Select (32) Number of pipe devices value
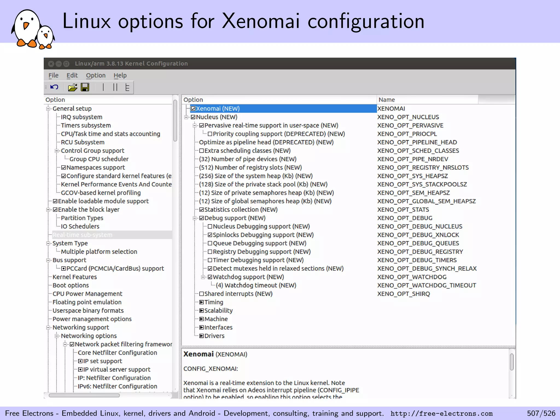Screen dimensions: 560x420 (247, 159)
